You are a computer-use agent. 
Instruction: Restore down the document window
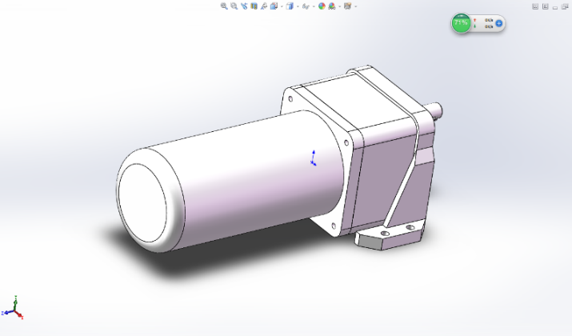click(565, 6)
